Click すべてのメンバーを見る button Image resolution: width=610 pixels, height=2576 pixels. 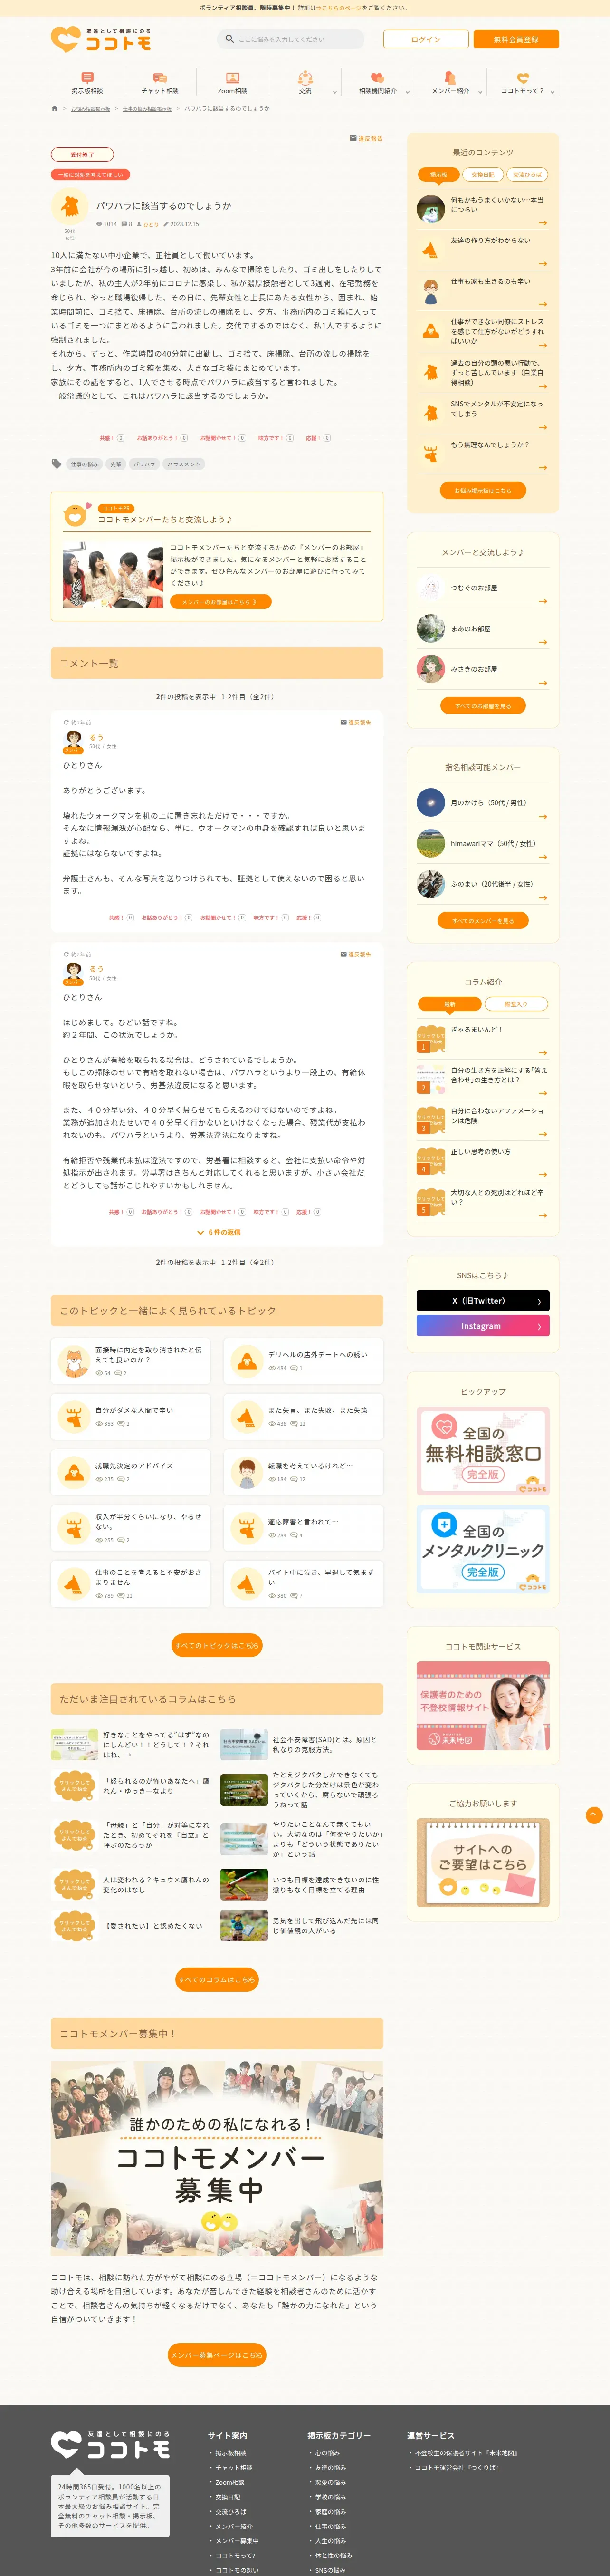[483, 920]
